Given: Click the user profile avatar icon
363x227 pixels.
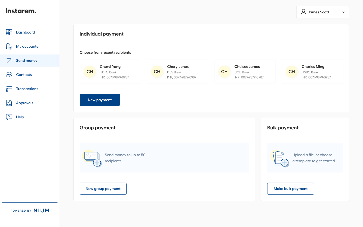Looking at the screenshot, I should (304, 12).
